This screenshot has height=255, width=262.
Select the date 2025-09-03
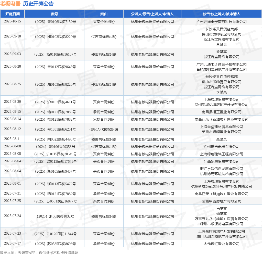13,54
